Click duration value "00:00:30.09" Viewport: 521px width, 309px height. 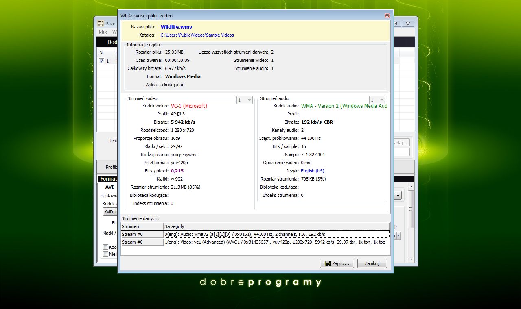[x=177, y=60]
